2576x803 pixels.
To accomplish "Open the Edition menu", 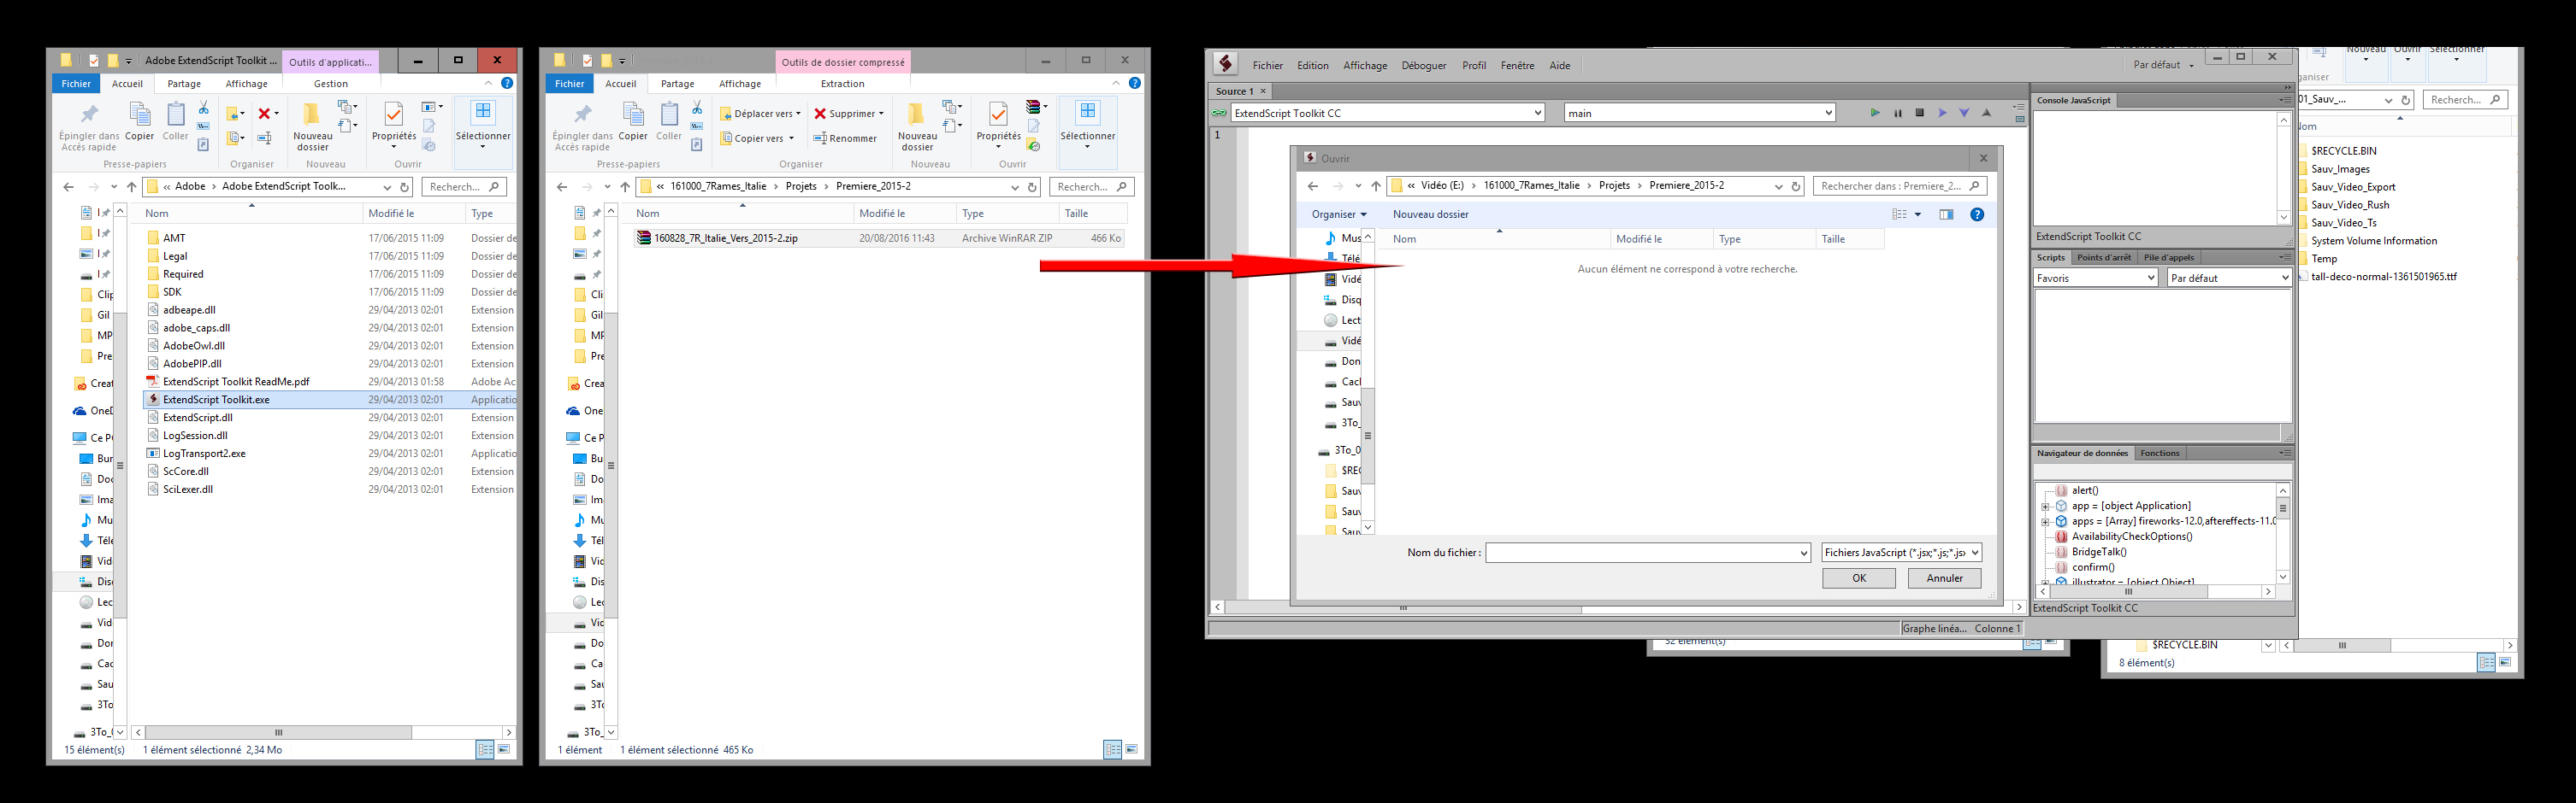I will [x=1312, y=66].
